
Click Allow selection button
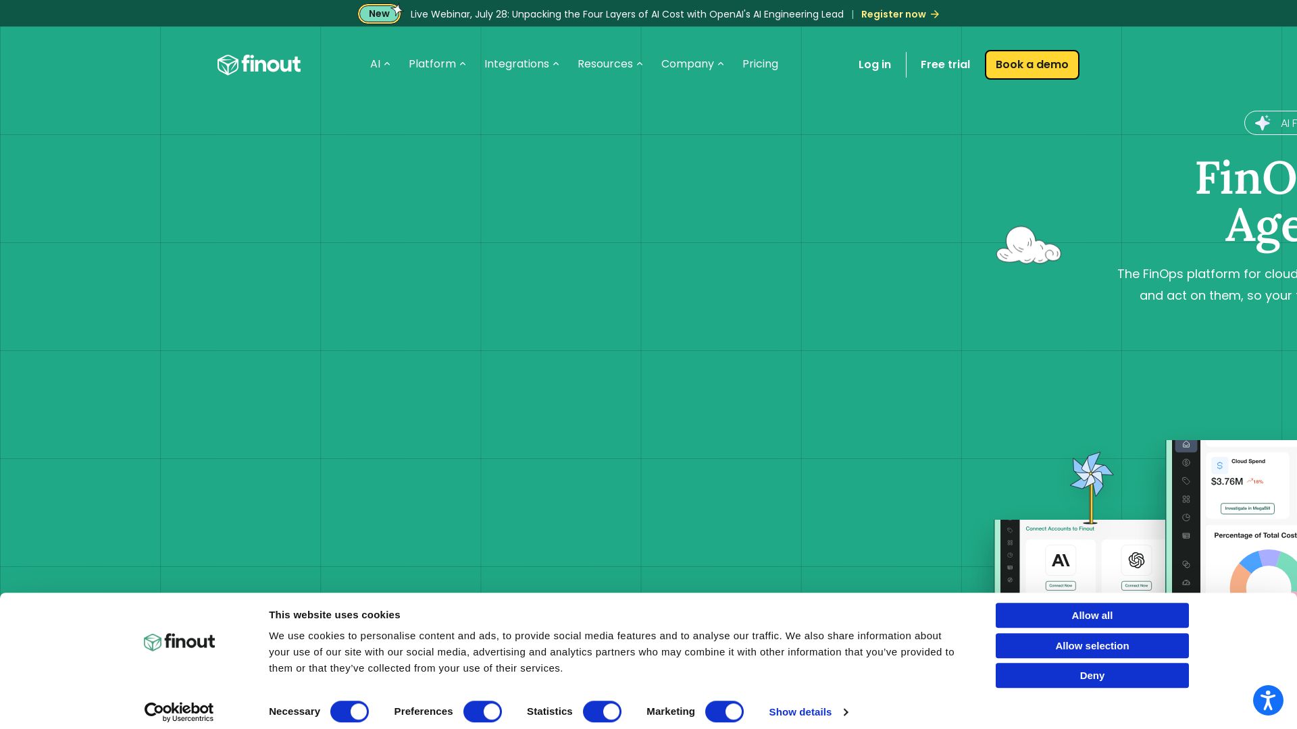1092,646
